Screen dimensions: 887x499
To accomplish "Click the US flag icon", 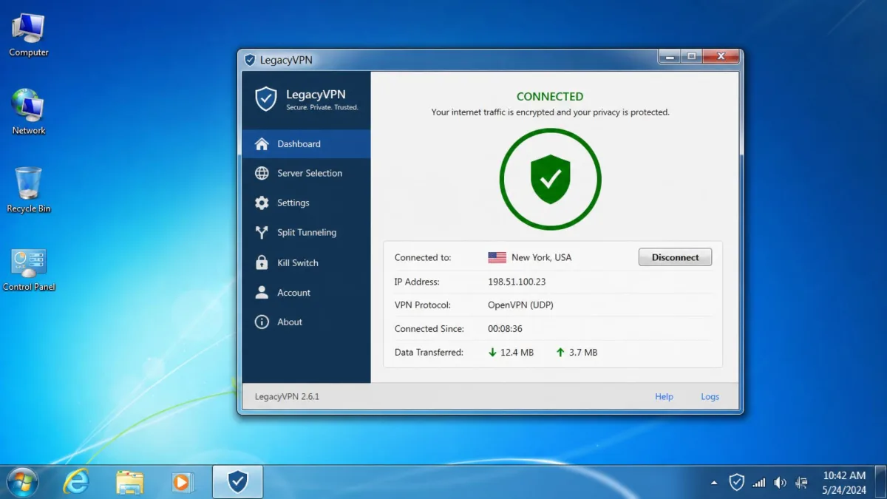I will pyautogui.click(x=497, y=257).
